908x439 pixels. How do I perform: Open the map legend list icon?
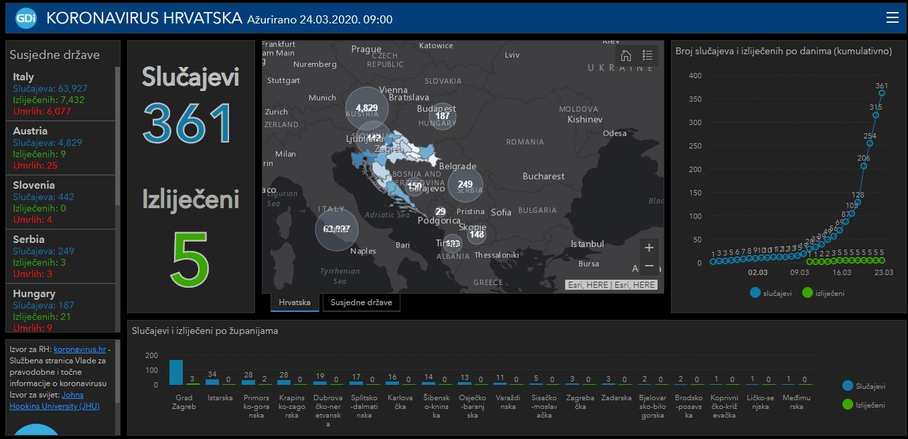pos(648,56)
